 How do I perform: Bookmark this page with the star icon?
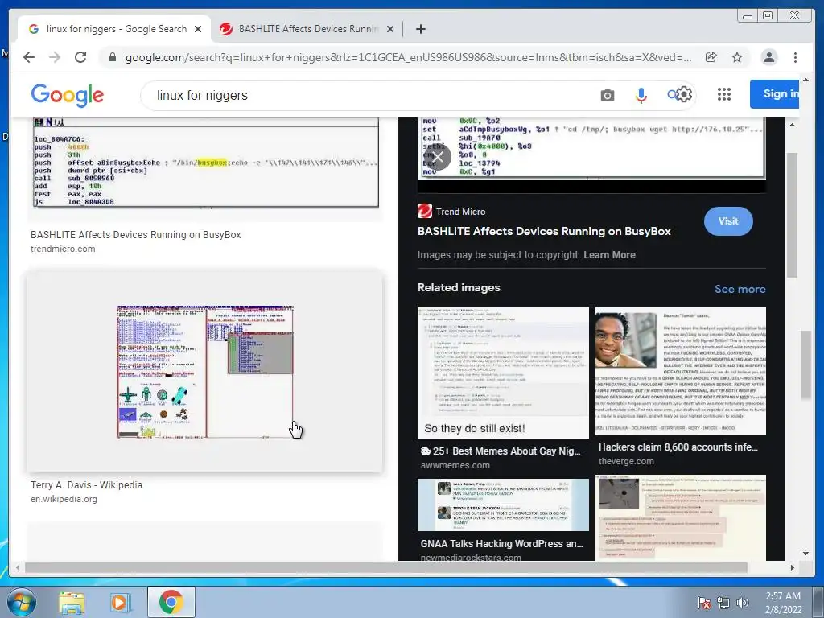(x=737, y=57)
